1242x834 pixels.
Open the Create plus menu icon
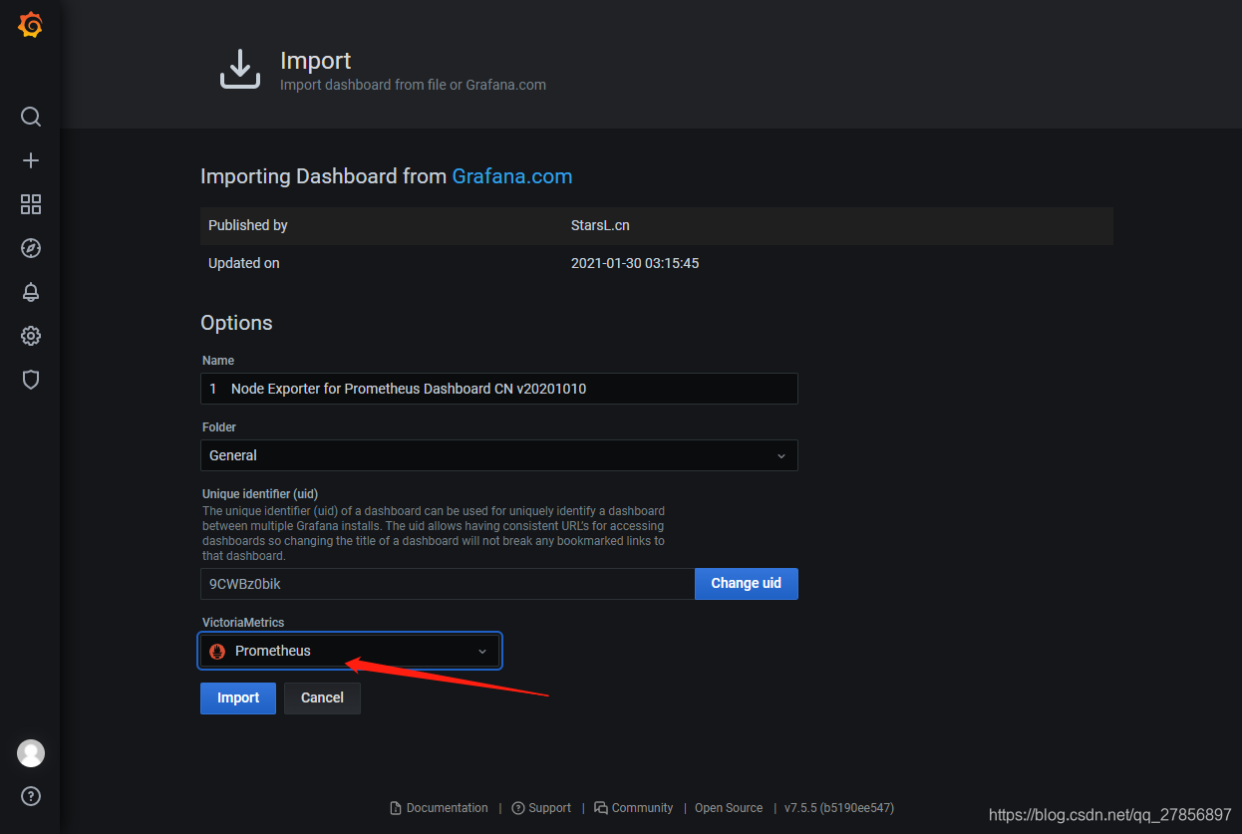[x=31, y=160]
